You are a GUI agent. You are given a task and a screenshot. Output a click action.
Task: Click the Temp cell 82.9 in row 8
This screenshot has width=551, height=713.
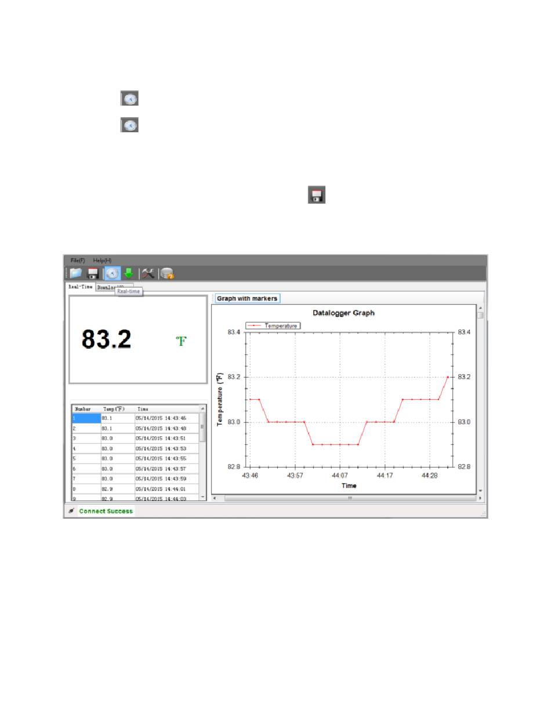pyautogui.click(x=118, y=489)
